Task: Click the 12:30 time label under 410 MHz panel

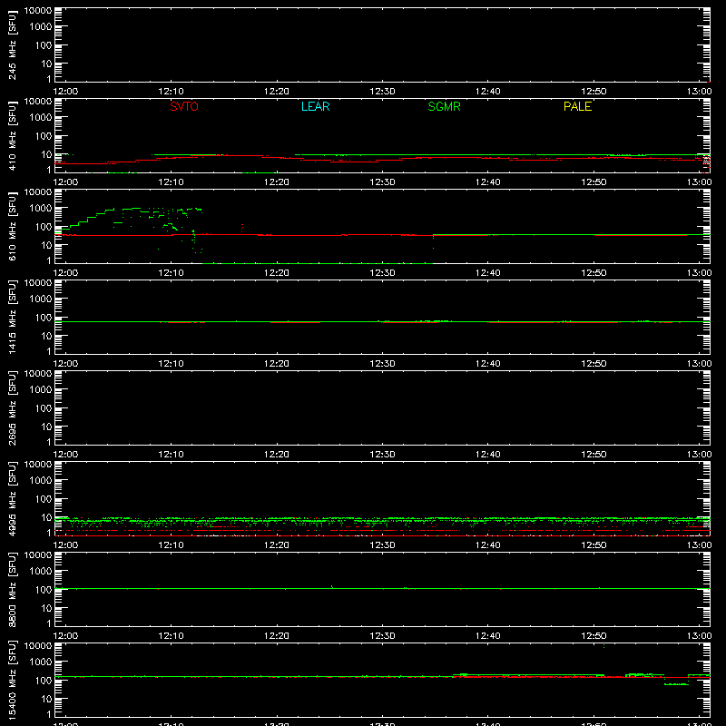Action: tap(382, 182)
